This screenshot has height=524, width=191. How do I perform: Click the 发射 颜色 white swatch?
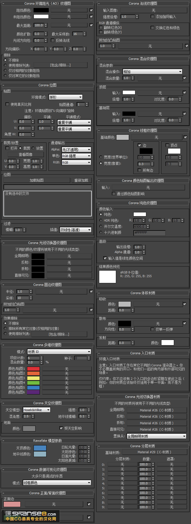point(167,343)
